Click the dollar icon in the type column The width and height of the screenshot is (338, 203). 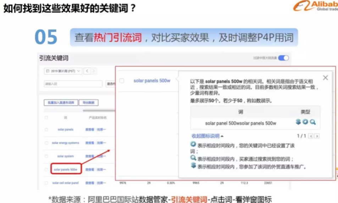point(298,122)
